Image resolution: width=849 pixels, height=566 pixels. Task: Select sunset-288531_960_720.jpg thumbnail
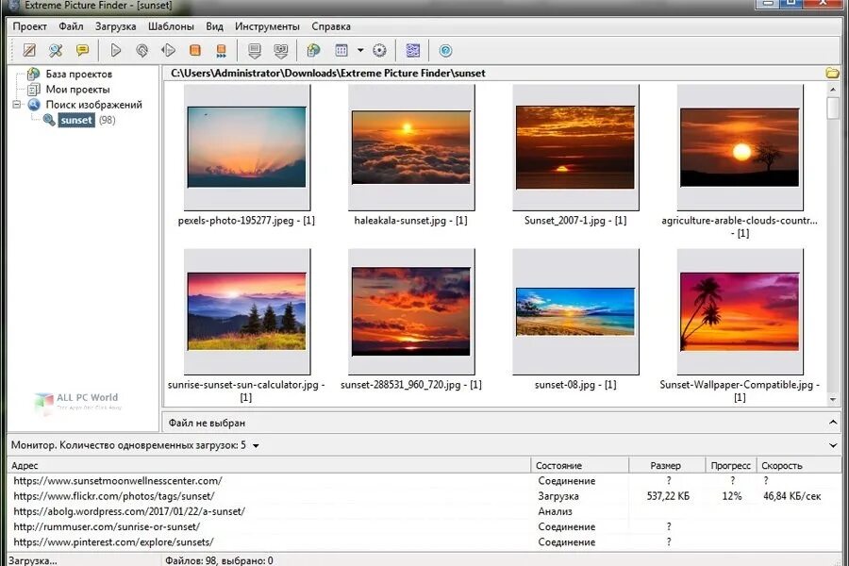click(411, 311)
